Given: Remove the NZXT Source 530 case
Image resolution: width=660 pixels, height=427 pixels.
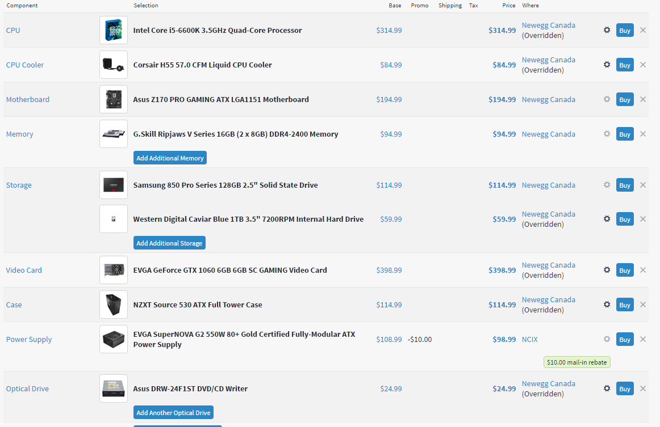Looking at the screenshot, I should coord(643,305).
